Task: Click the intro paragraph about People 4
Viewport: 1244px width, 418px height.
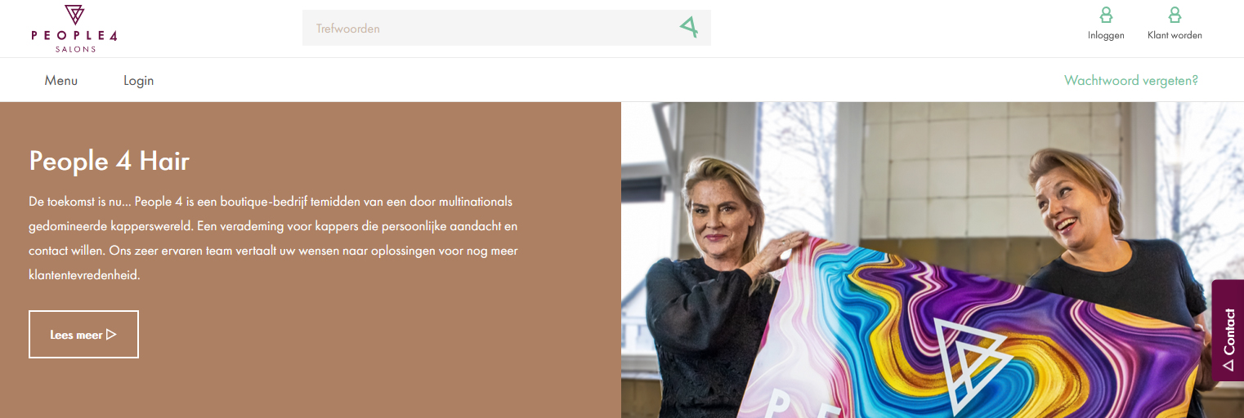Action: tap(274, 238)
